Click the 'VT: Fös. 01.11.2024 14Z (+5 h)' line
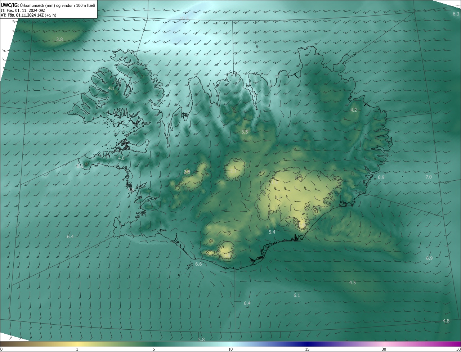 coord(28,15)
